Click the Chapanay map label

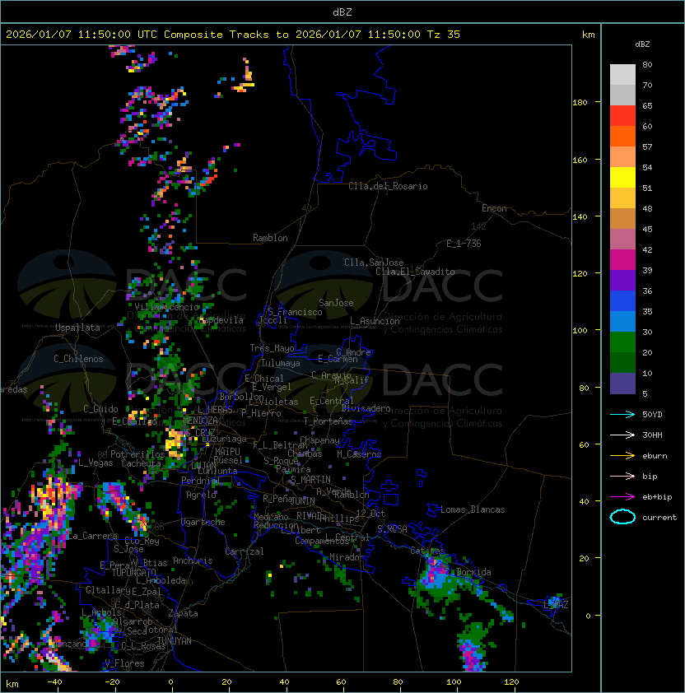pyautogui.click(x=319, y=440)
